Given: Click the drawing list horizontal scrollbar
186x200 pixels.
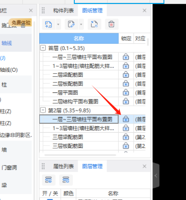Looking at the screenshot, I should (80, 155).
